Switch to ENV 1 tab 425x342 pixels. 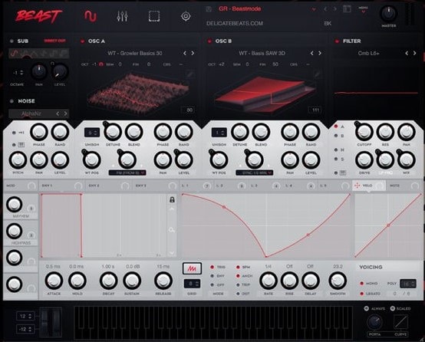[x=62, y=186]
